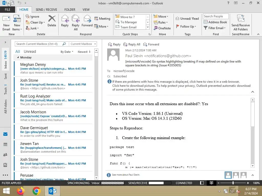Open the Move dropdown
262x196 pixels.
pos(161,16)
